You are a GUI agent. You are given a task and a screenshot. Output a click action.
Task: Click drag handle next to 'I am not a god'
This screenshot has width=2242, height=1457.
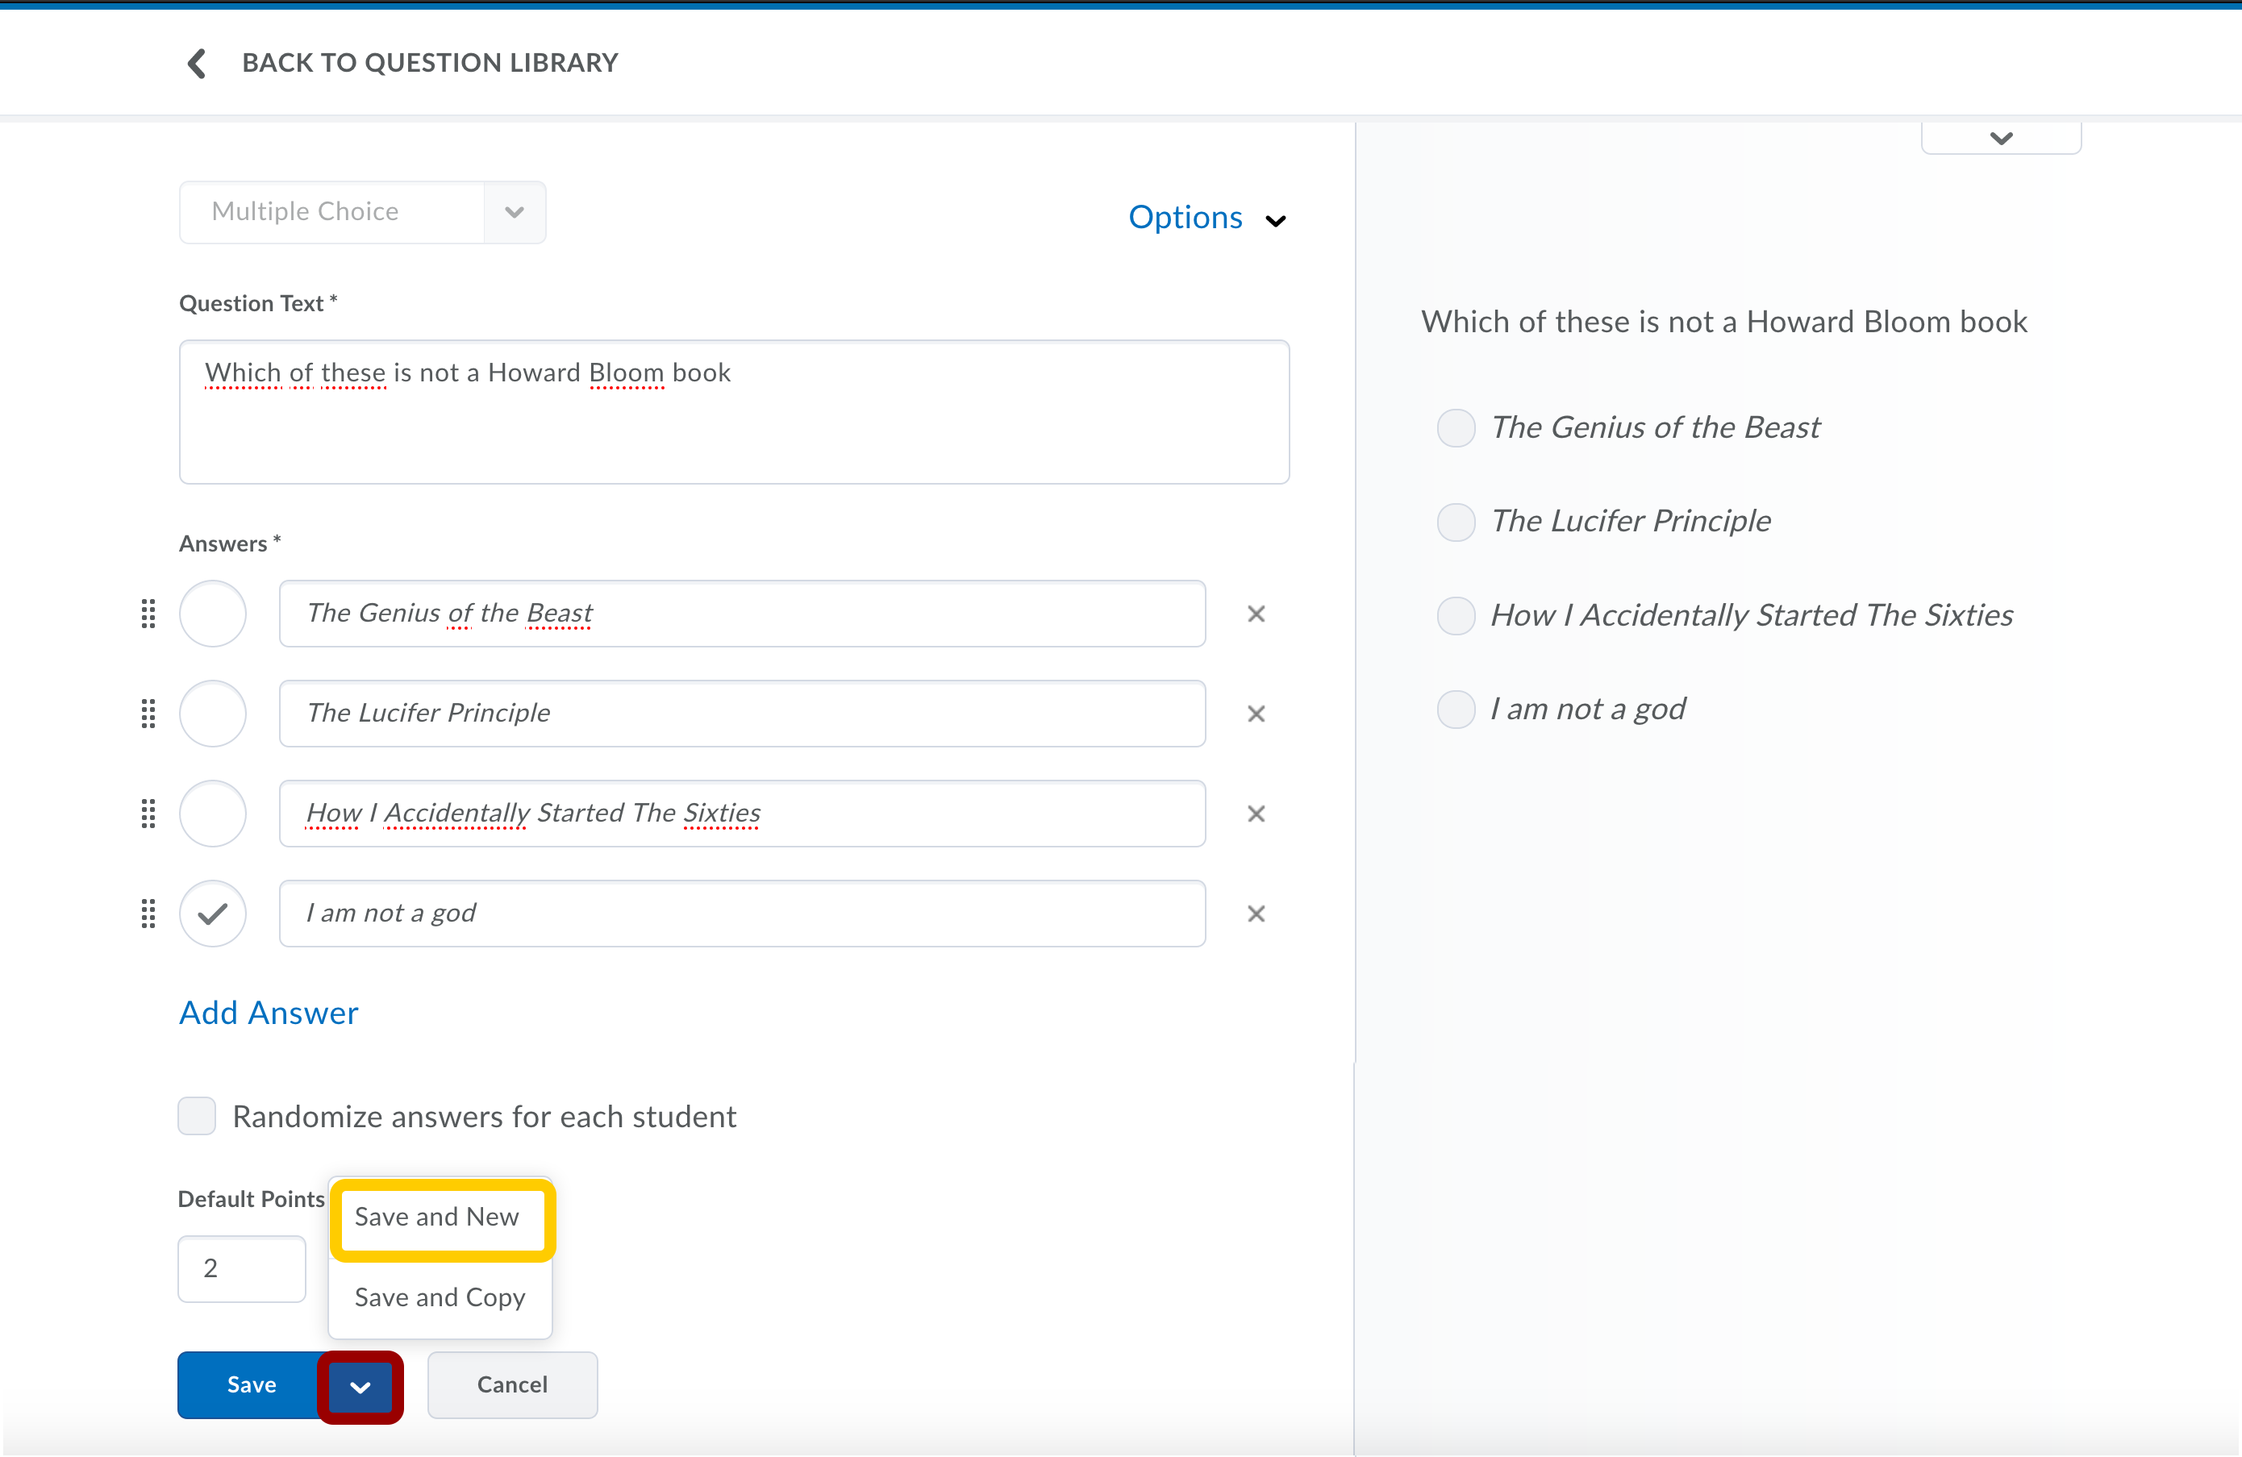(148, 914)
